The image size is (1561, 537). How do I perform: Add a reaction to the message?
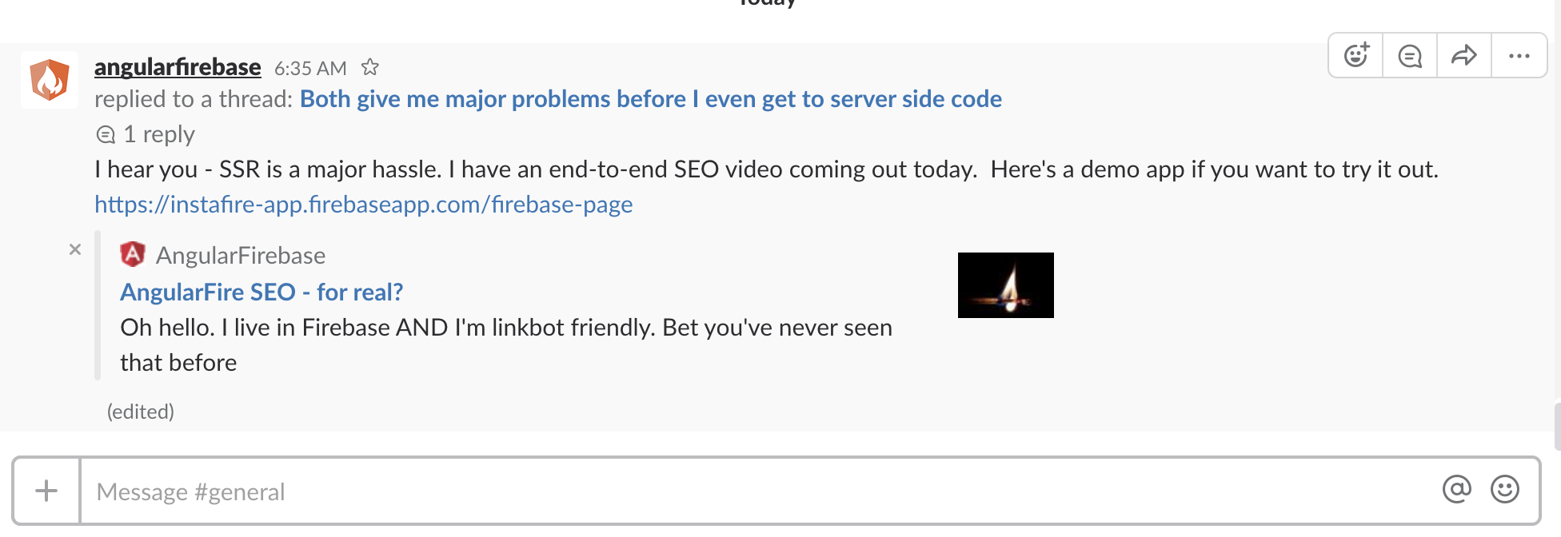pos(1356,55)
